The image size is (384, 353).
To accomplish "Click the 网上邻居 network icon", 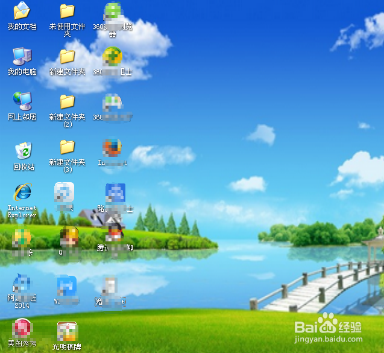I will [x=22, y=107].
